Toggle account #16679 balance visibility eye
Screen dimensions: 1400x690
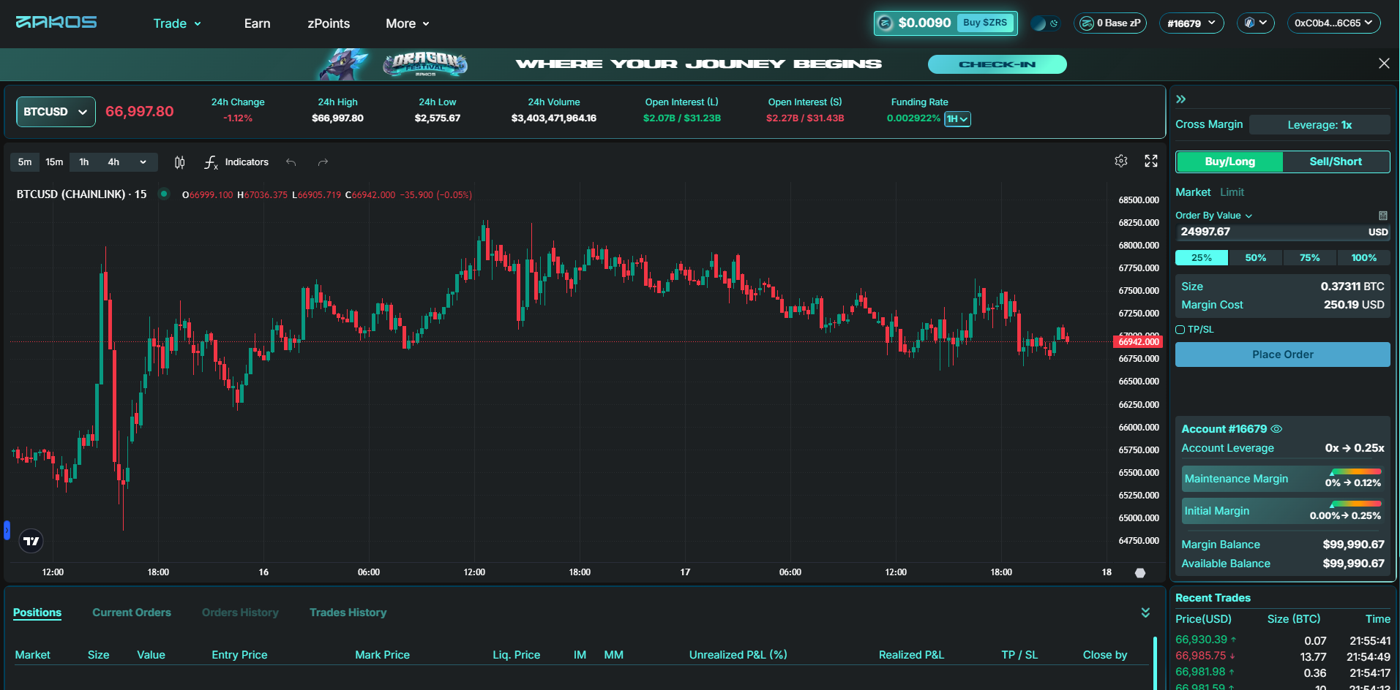point(1276,429)
